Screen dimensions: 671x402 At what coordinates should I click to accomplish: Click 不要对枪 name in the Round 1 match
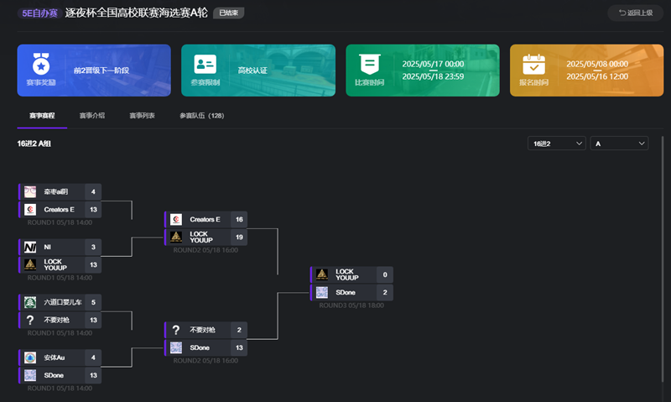pos(56,320)
